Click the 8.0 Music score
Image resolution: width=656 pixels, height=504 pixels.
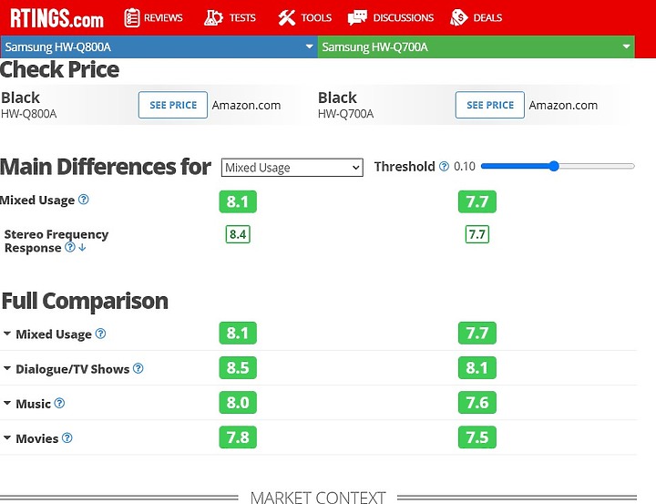[x=238, y=402]
